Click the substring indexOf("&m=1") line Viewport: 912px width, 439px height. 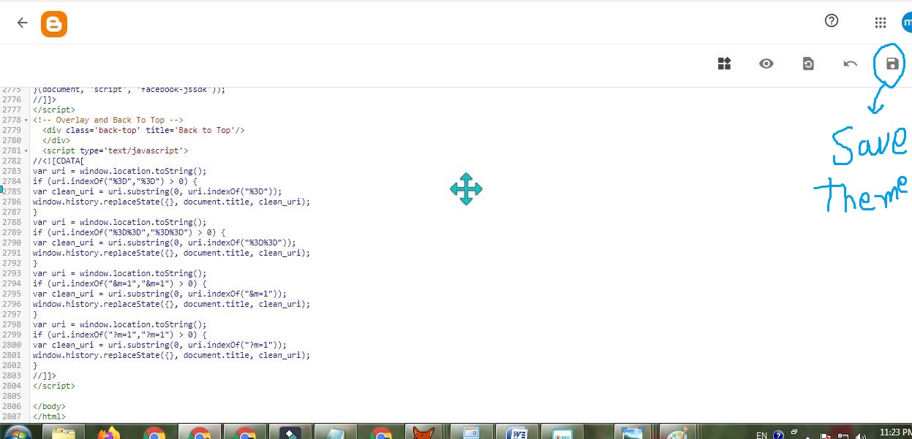tap(159, 294)
